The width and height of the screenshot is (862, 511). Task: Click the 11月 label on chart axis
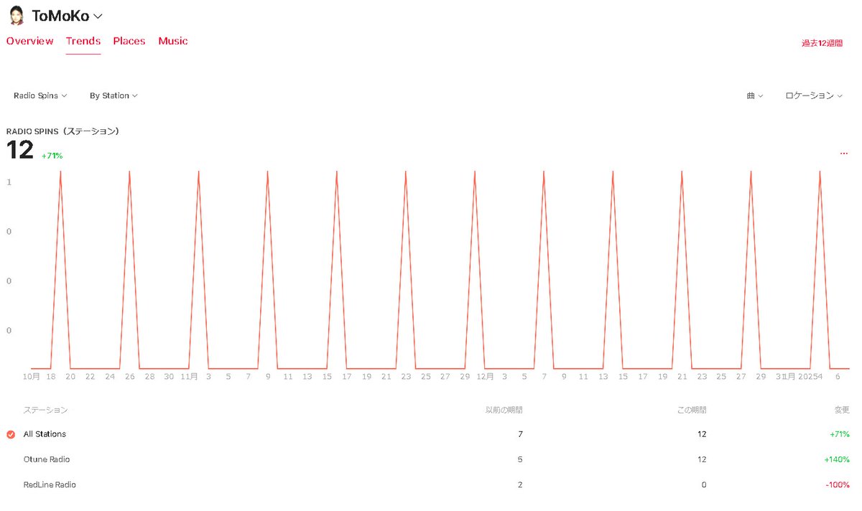tap(189, 376)
